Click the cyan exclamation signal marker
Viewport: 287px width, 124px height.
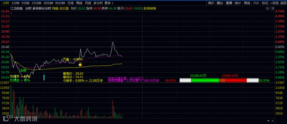tap(44, 77)
